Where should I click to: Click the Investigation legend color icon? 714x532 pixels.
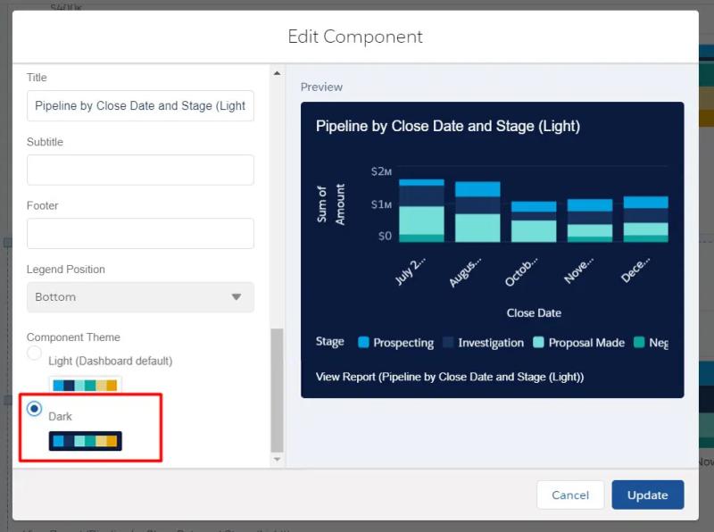click(x=448, y=342)
